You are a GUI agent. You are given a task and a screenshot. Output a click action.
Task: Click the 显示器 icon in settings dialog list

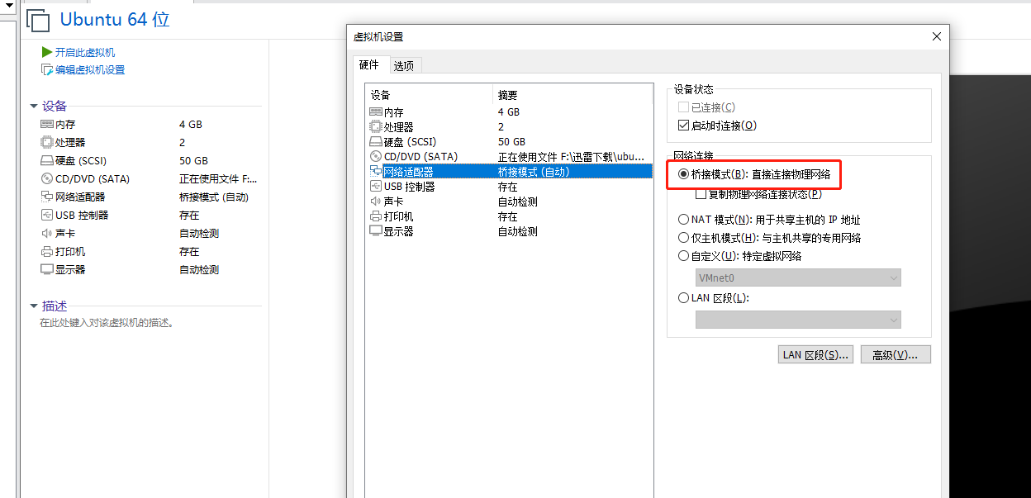(375, 230)
